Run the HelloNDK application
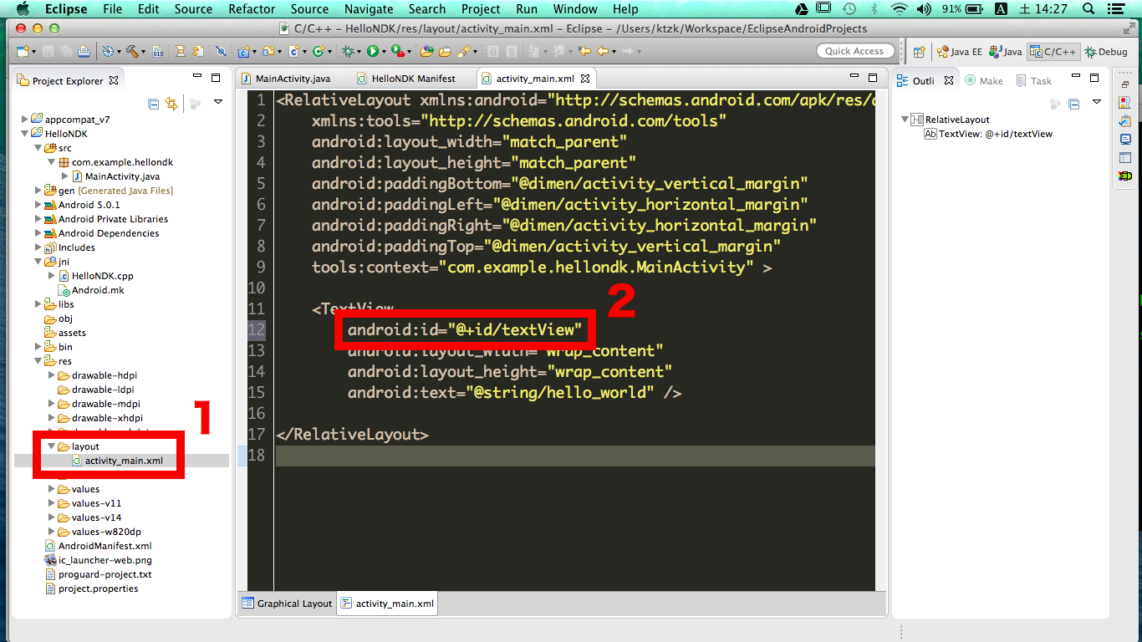 coord(373,51)
